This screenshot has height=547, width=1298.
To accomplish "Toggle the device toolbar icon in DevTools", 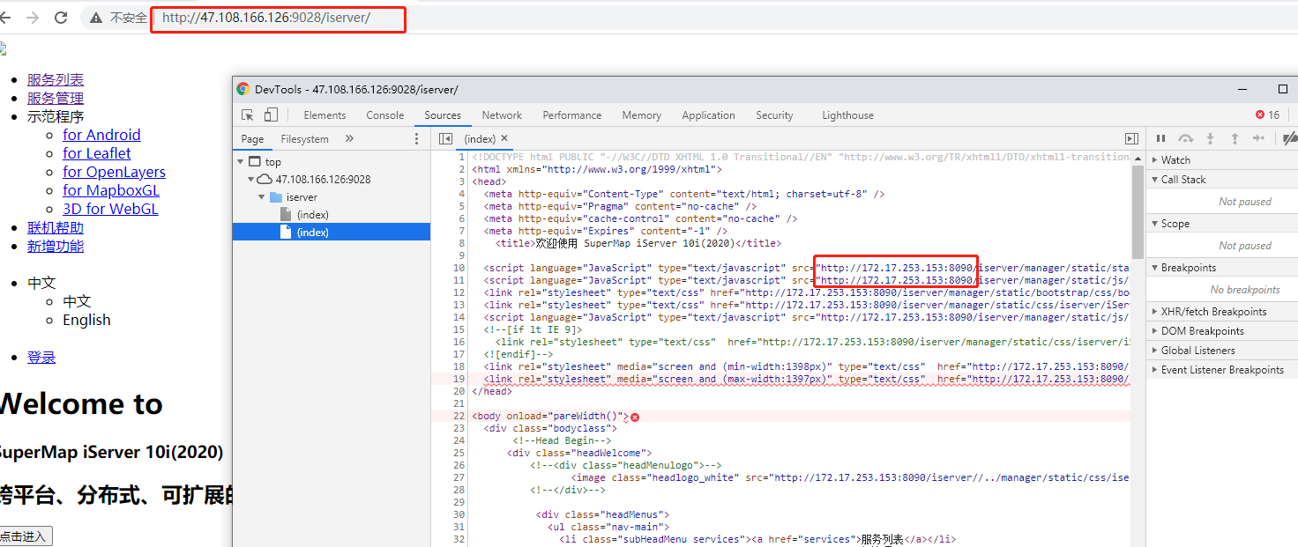I will pos(271,115).
